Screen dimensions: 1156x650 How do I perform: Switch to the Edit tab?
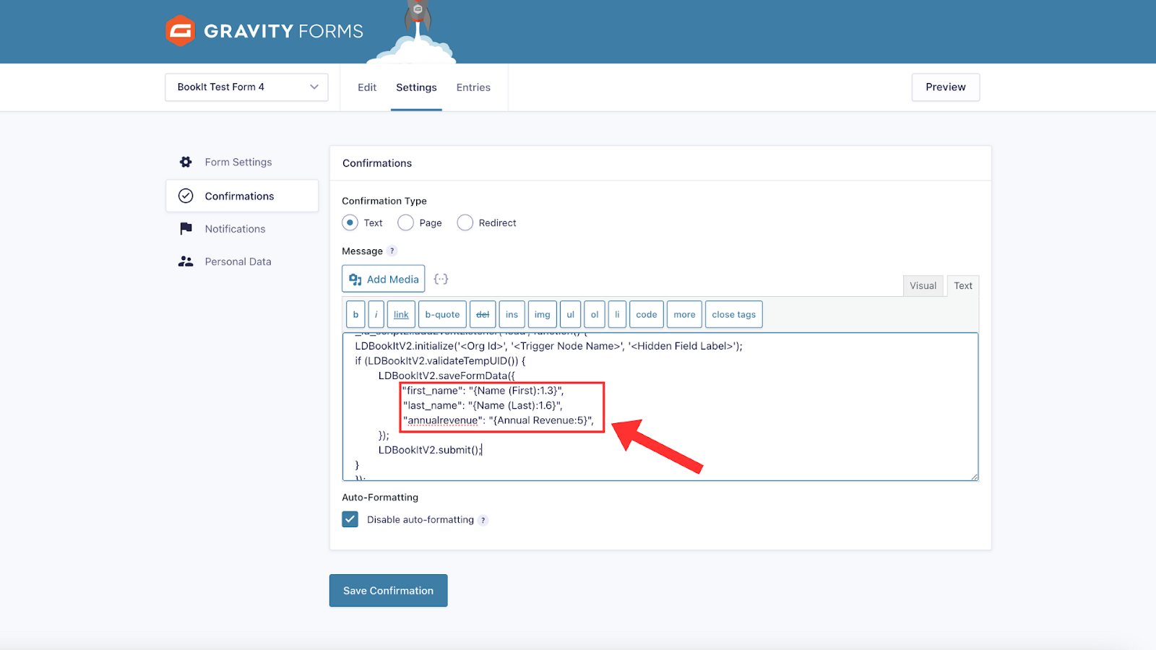coord(367,87)
